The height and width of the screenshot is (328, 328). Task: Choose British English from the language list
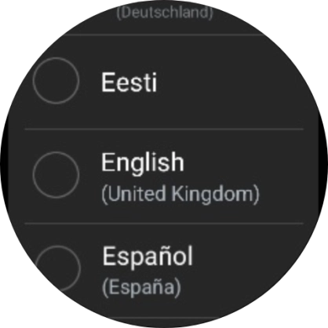pyautogui.click(x=164, y=177)
